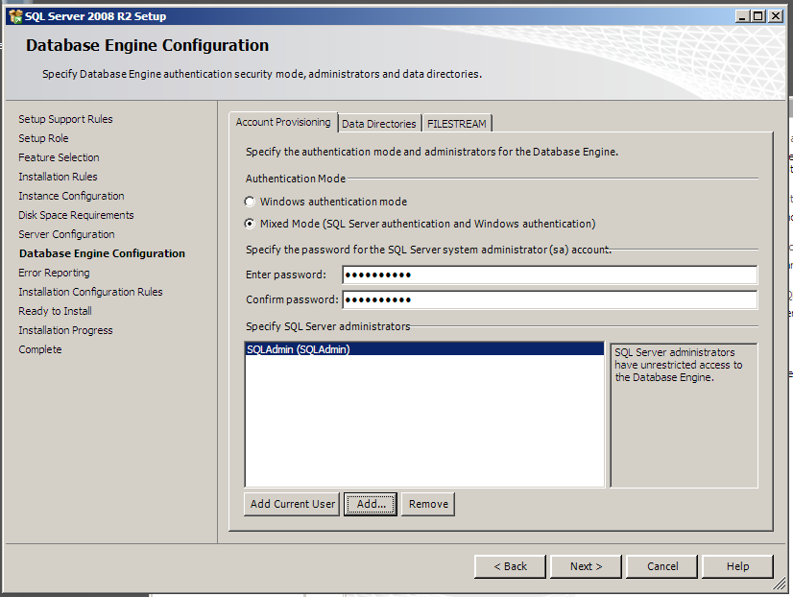The image size is (793, 597).
Task: Click Setup Support Rules step
Action: [x=65, y=119]
